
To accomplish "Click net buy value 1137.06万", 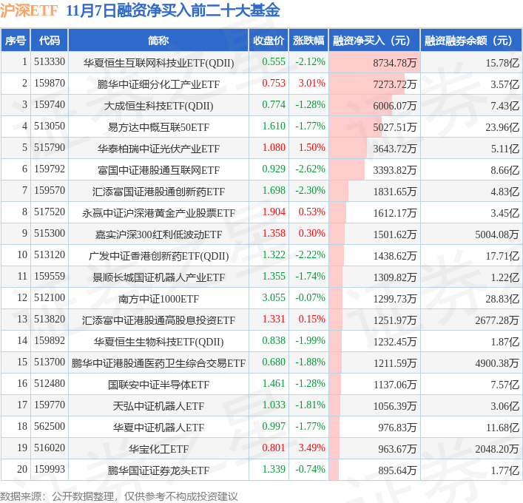I will 394,385.
